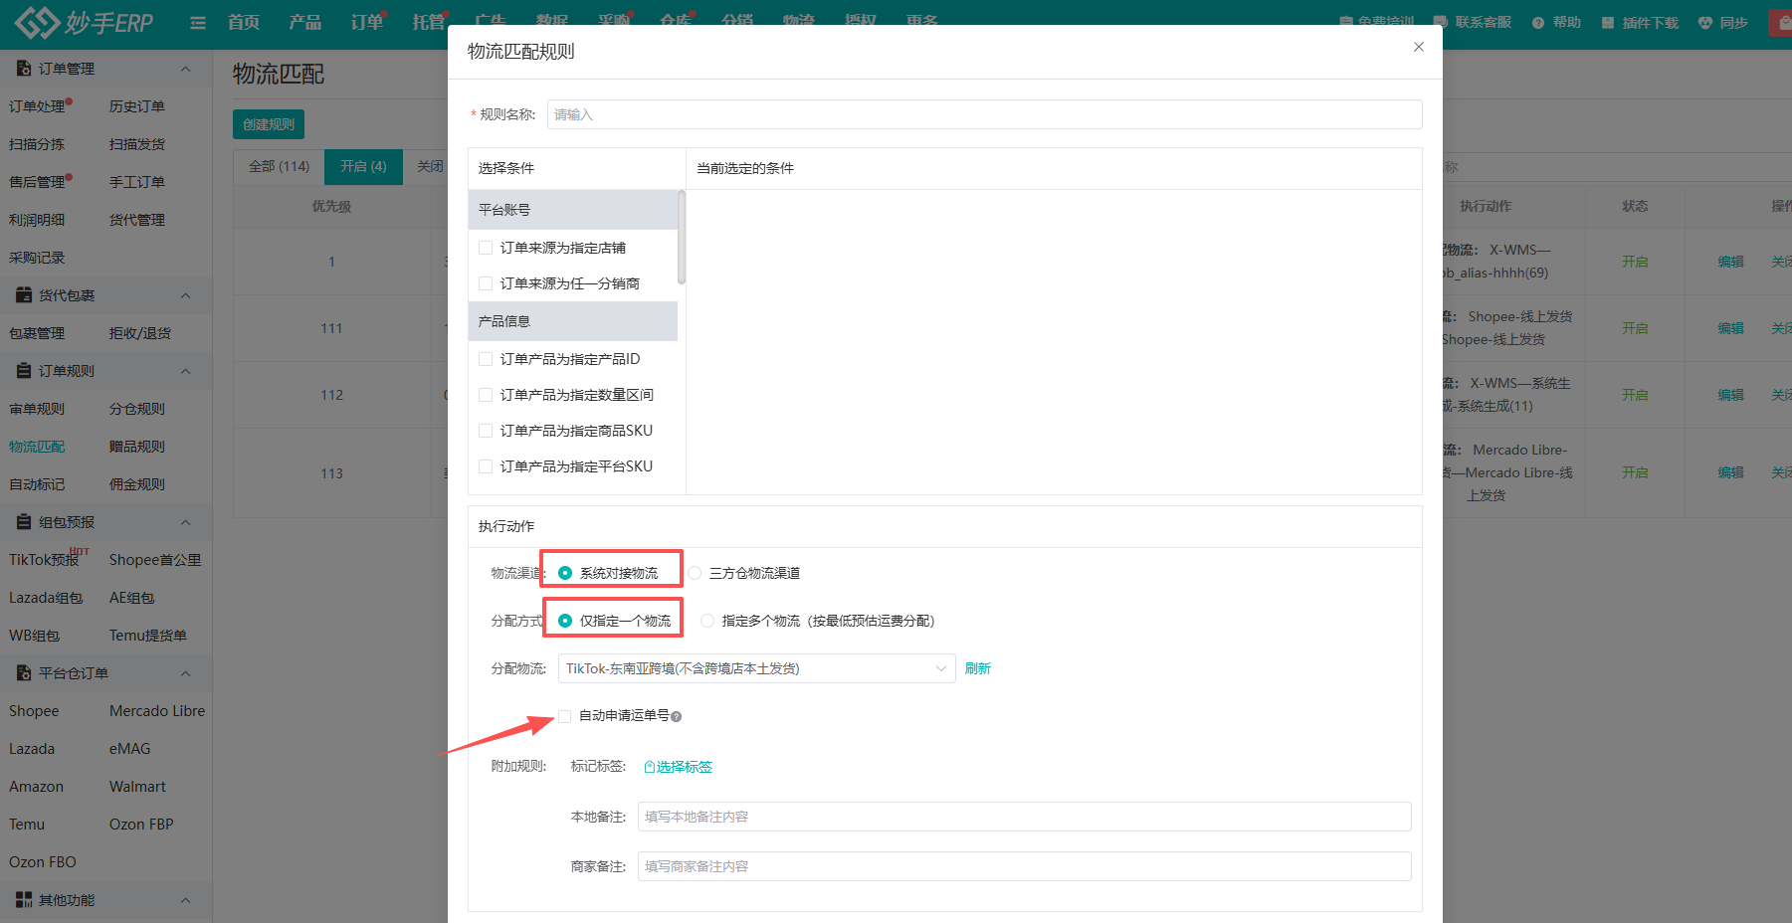Screen dimensions: 1792x923
Task: Open Mercado Libre in the sidebar
Action: [157, 711]
